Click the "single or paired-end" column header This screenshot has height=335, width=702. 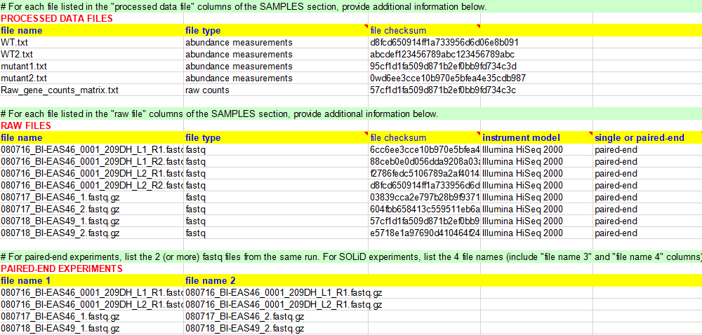[x=639, y=138]
